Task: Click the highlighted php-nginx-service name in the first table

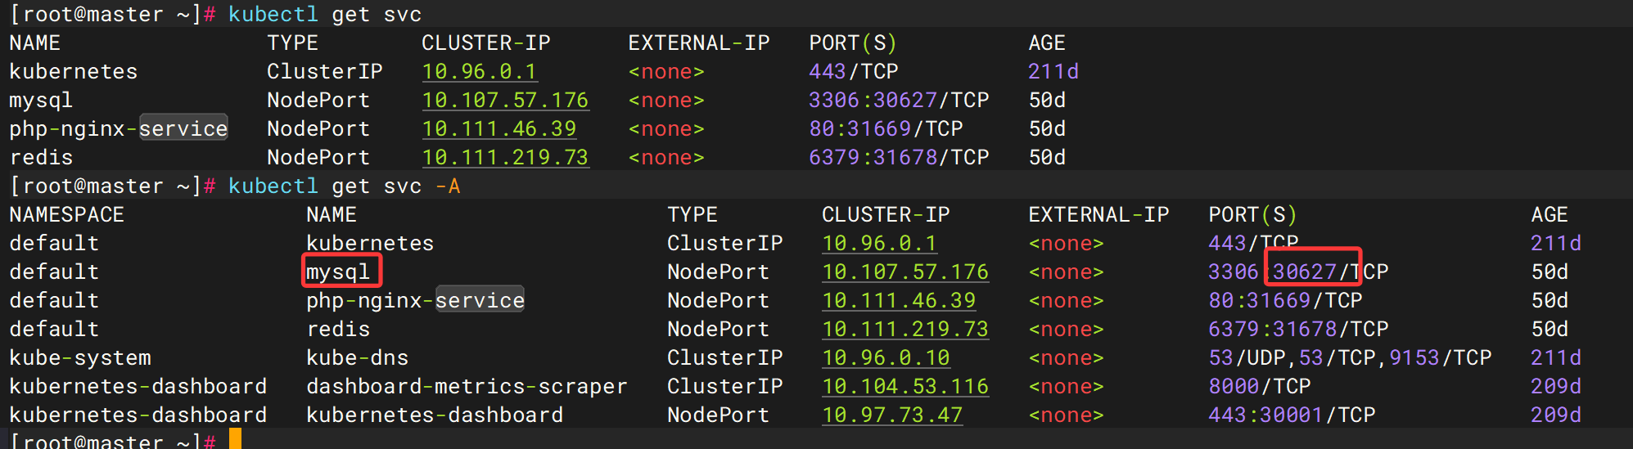Action: tap(119, 128)
